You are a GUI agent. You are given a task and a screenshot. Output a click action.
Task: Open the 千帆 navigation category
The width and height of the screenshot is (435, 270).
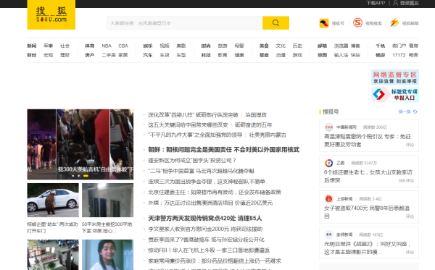click(381, 46)
